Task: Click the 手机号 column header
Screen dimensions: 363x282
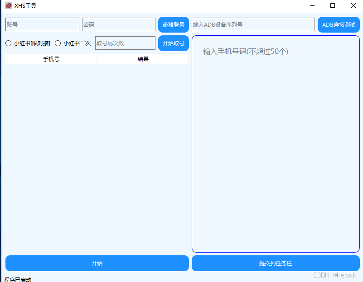Action: pyautogui.click(x=51, y=59)
